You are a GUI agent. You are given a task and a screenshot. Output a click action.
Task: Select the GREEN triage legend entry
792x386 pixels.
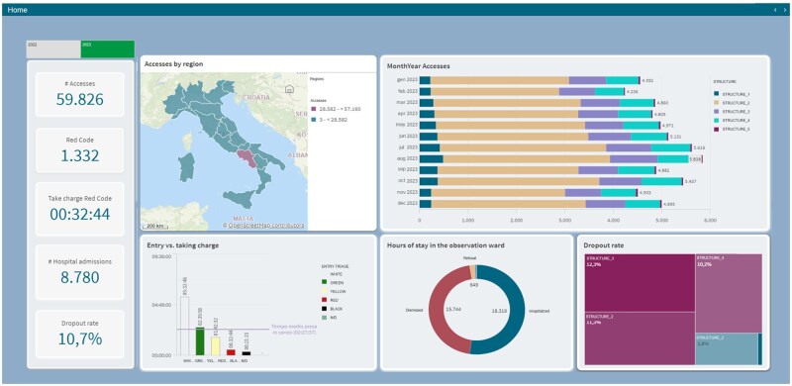point(332,283)
